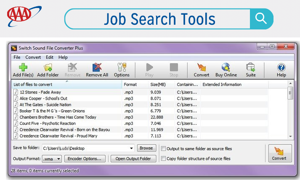Image resolution: width=300 pixels, height=180 pixels.
Task: Enable Copy folder structure of source files
Action: click(163, 159)
